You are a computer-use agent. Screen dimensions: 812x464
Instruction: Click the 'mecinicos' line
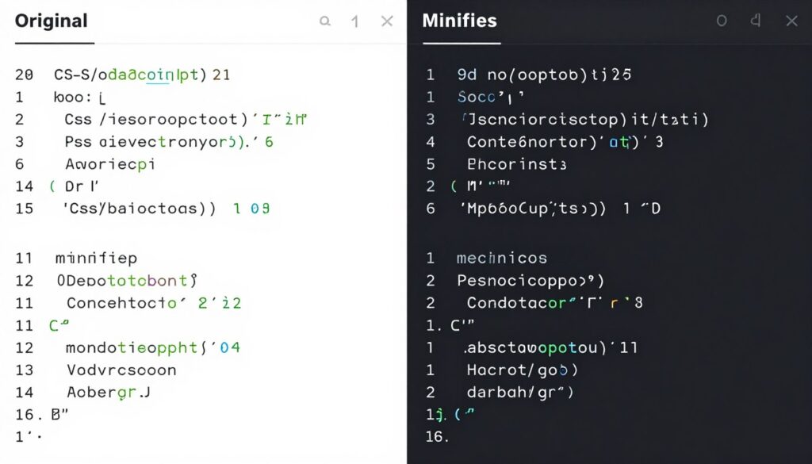[x=502, y=258]
